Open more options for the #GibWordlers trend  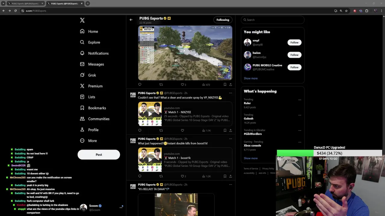(300, 130)
